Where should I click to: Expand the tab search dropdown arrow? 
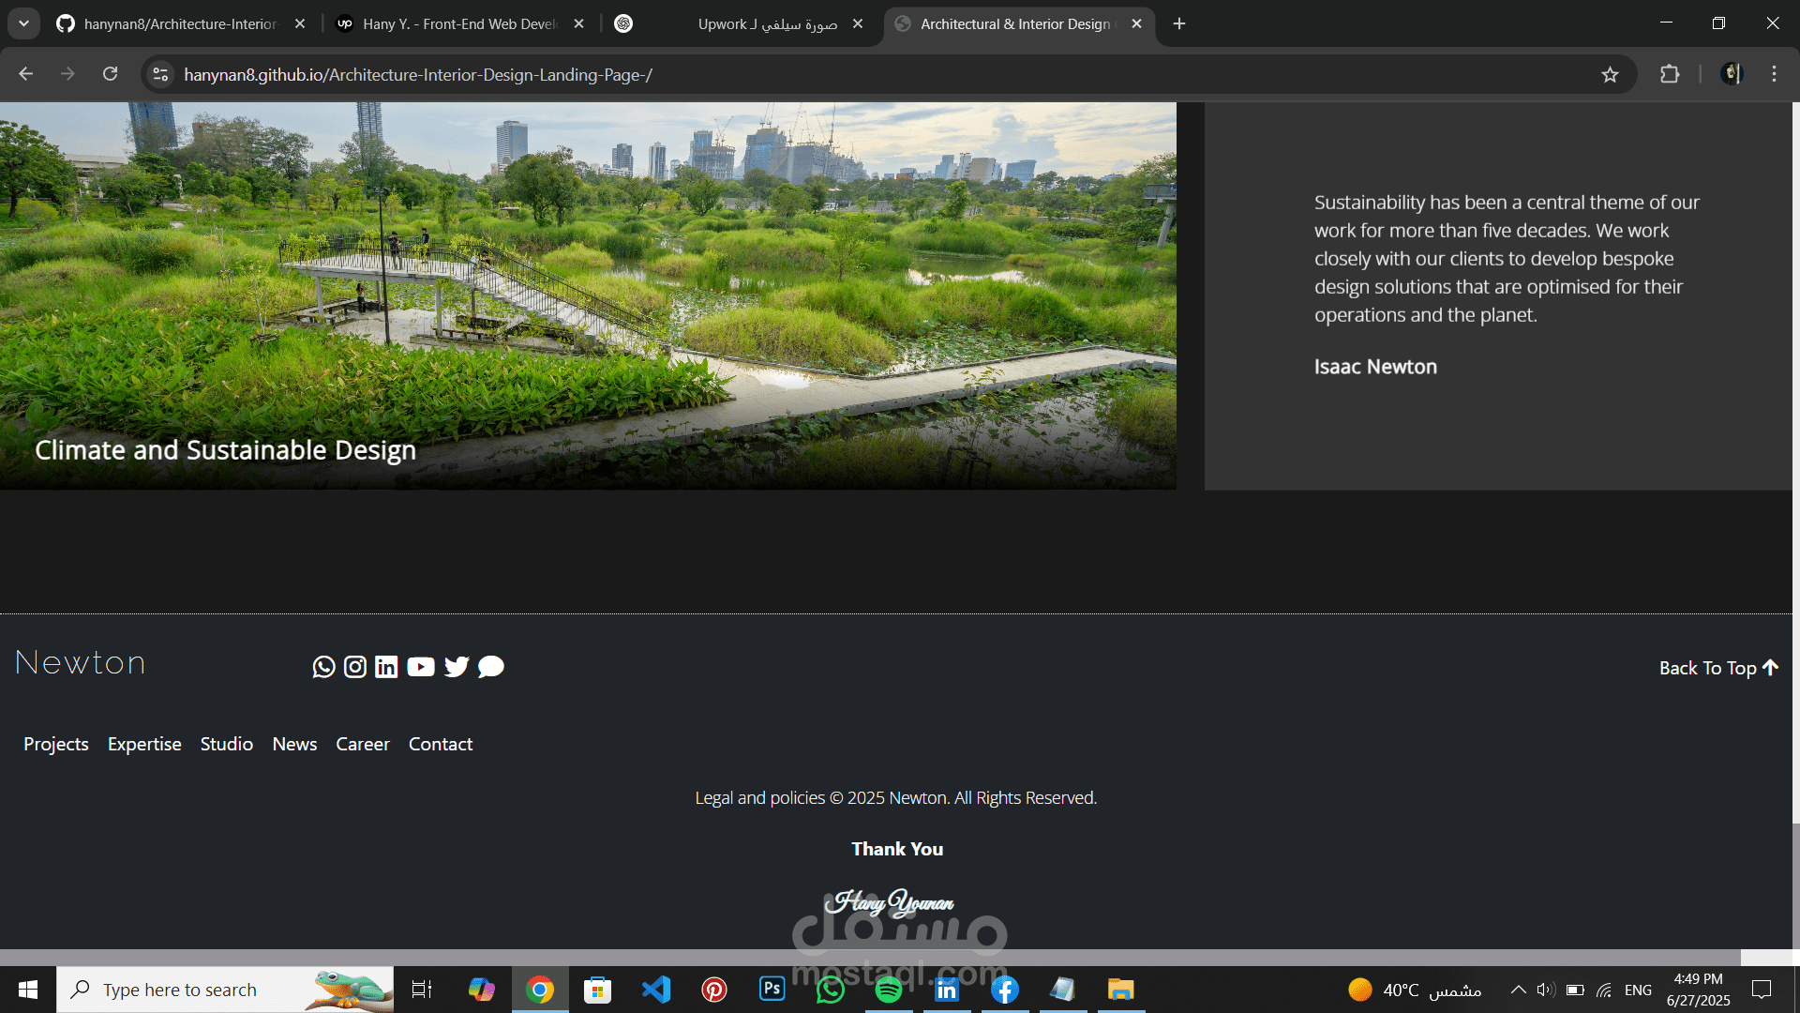click(23, 23)
